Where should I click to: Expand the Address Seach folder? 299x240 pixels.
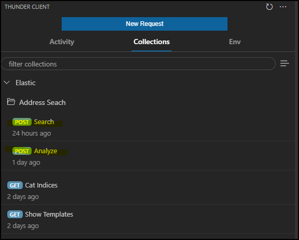pos(42,102)
